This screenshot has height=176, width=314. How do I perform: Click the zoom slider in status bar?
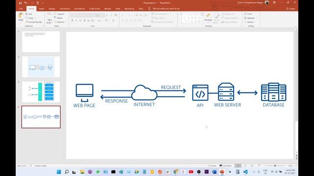(275, 166)
